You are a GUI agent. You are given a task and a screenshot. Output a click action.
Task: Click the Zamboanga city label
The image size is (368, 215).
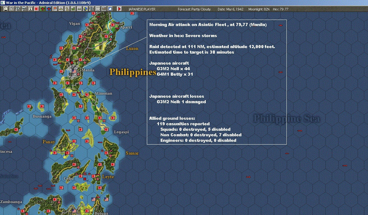11,202
